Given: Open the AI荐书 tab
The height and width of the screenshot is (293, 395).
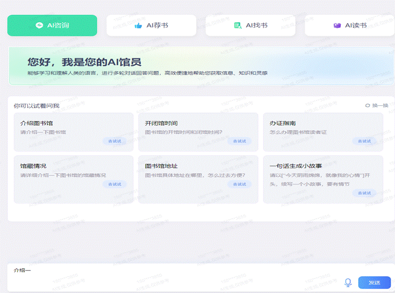Looking at the screenshot, I should [151, 25].
